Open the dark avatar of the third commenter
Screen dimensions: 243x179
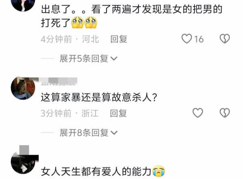click(x=23, y=162)
